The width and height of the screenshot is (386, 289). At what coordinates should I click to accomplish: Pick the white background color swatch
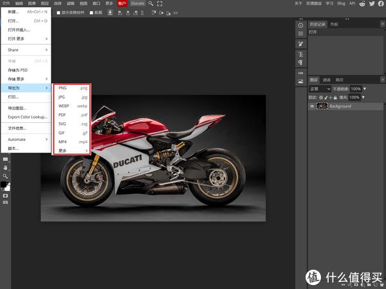[x=7, y=188]
